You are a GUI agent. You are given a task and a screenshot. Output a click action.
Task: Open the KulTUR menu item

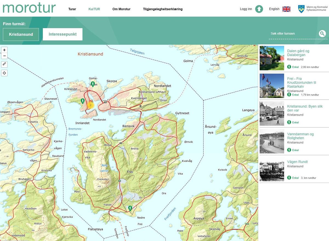[x=94, y=9]
